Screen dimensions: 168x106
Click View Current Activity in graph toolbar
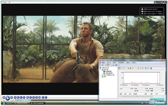click(x=119, y=68)
